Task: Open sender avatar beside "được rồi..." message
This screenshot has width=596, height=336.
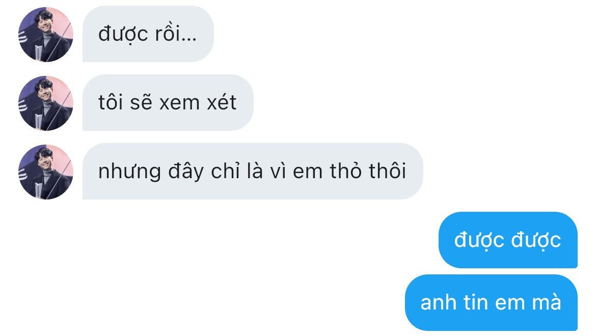Action: point(46,34)
